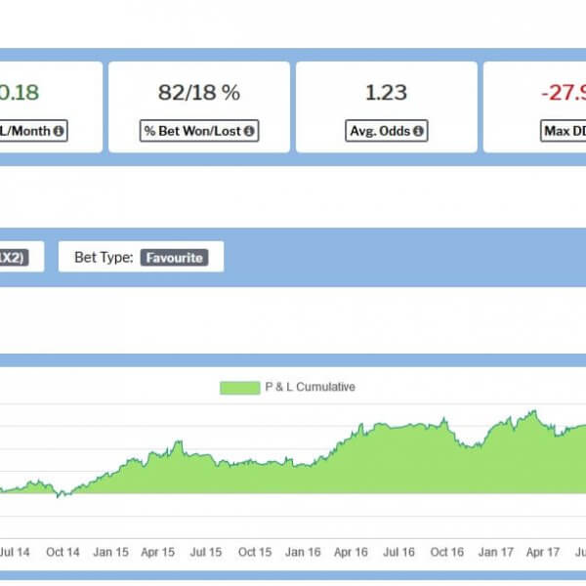The image size is (586, 586).
Task: Toggle 'P & L Cumulative' legend green swatch
Action: pyautogui.click(x=240, y=388)
